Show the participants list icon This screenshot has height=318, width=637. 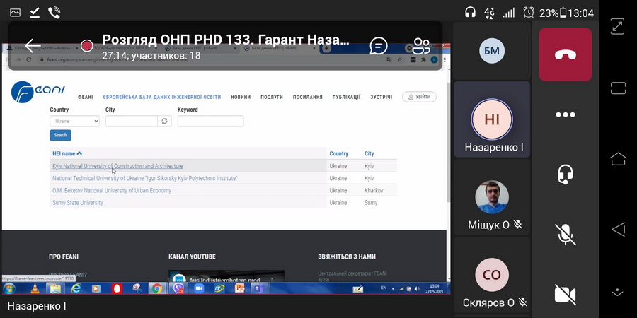[x=421, y=46]
